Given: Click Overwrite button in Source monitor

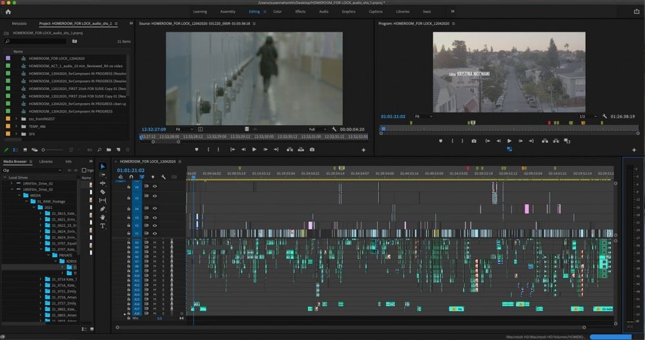Looking at the screenshot, I should click(301, 150).
